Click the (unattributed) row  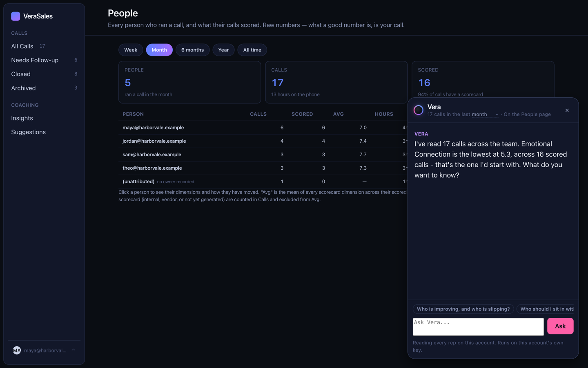[x=263, y=182]
